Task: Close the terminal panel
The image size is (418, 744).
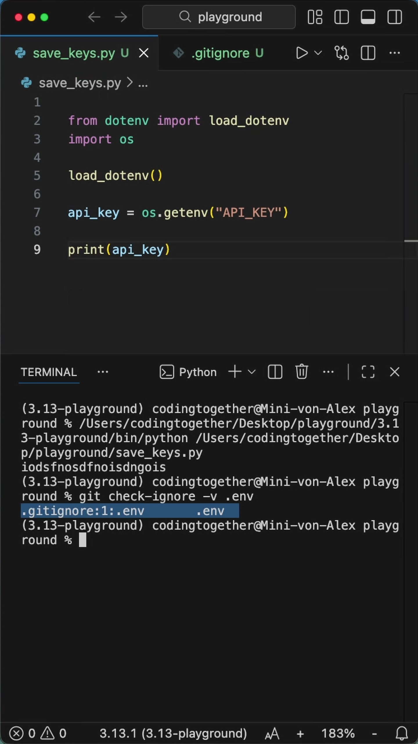Action: [x=394, y=372]
